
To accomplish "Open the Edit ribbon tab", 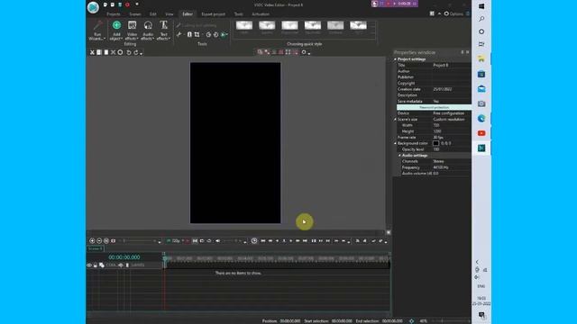I will tap(152, 14).
